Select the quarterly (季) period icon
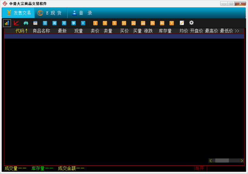248x174 pixels. click(x=74, y=23)
